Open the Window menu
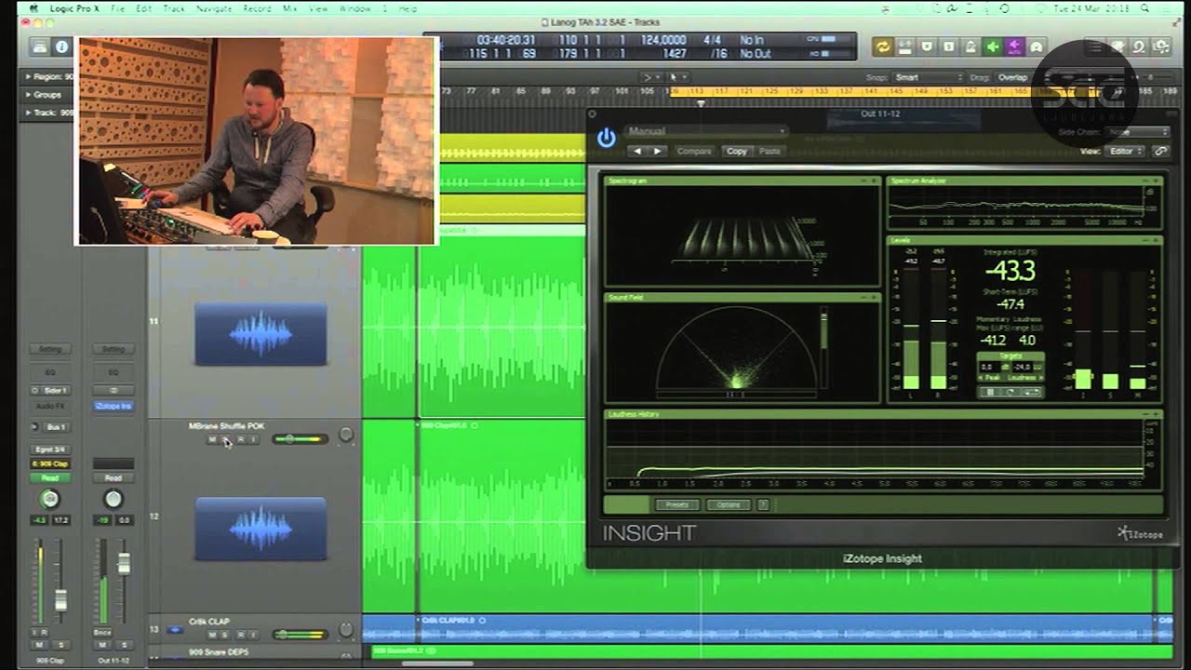This screenshot has width=1191, height=670. coord(355,8)
